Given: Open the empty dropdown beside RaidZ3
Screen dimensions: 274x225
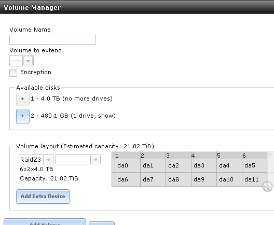Looking at the screenshot, I should [78, 160].
